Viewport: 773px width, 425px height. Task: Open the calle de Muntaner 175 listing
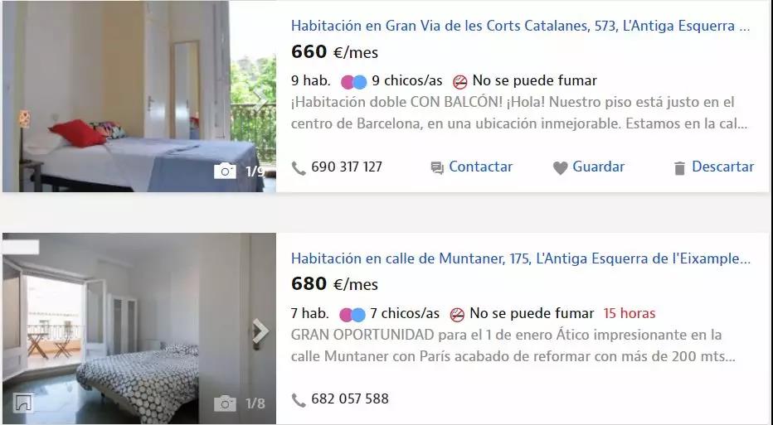tap(521, 258)
